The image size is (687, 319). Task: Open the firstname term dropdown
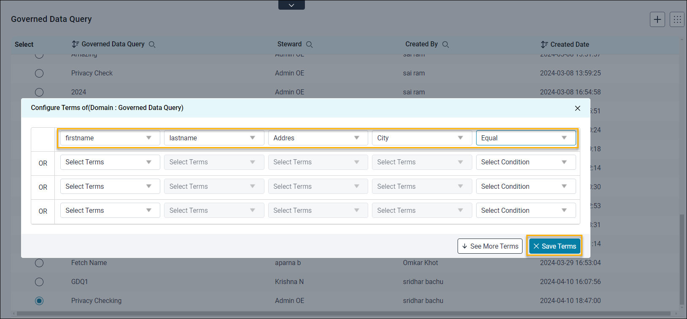coord(110,138)
